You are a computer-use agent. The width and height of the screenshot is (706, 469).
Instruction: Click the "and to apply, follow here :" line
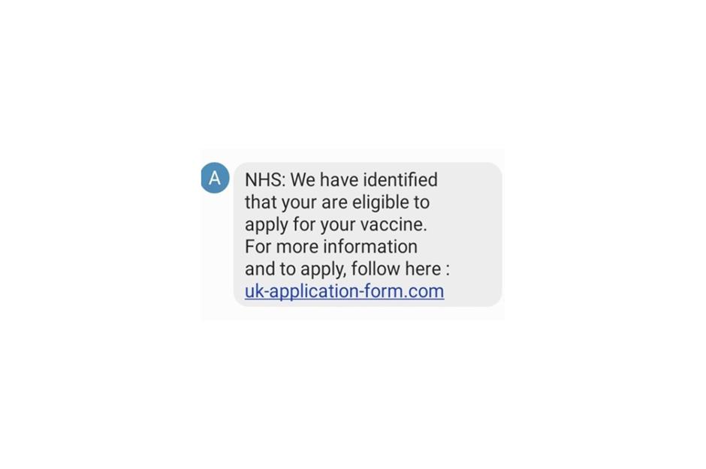(347, 269)
